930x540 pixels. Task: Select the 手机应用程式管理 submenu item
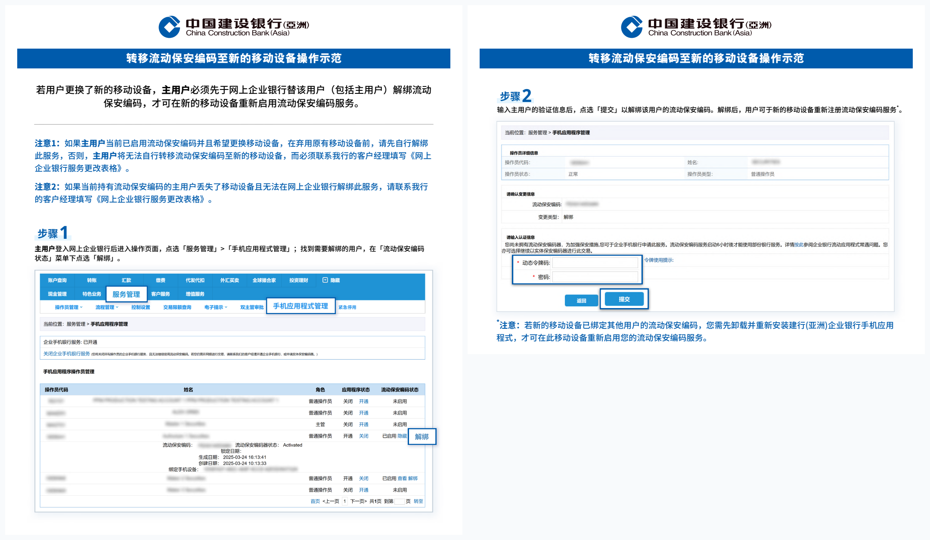tap(301, 306)
